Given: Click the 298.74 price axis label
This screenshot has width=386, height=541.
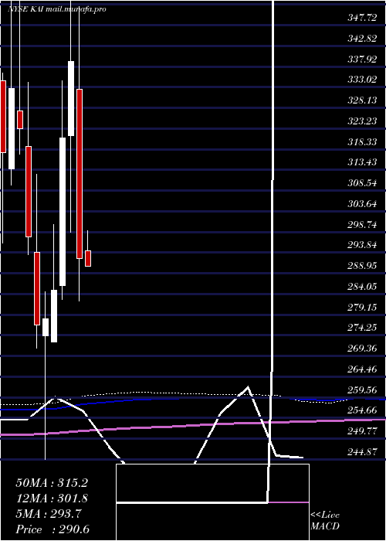Looking at the screenshot, I should [x=362, y=225].
